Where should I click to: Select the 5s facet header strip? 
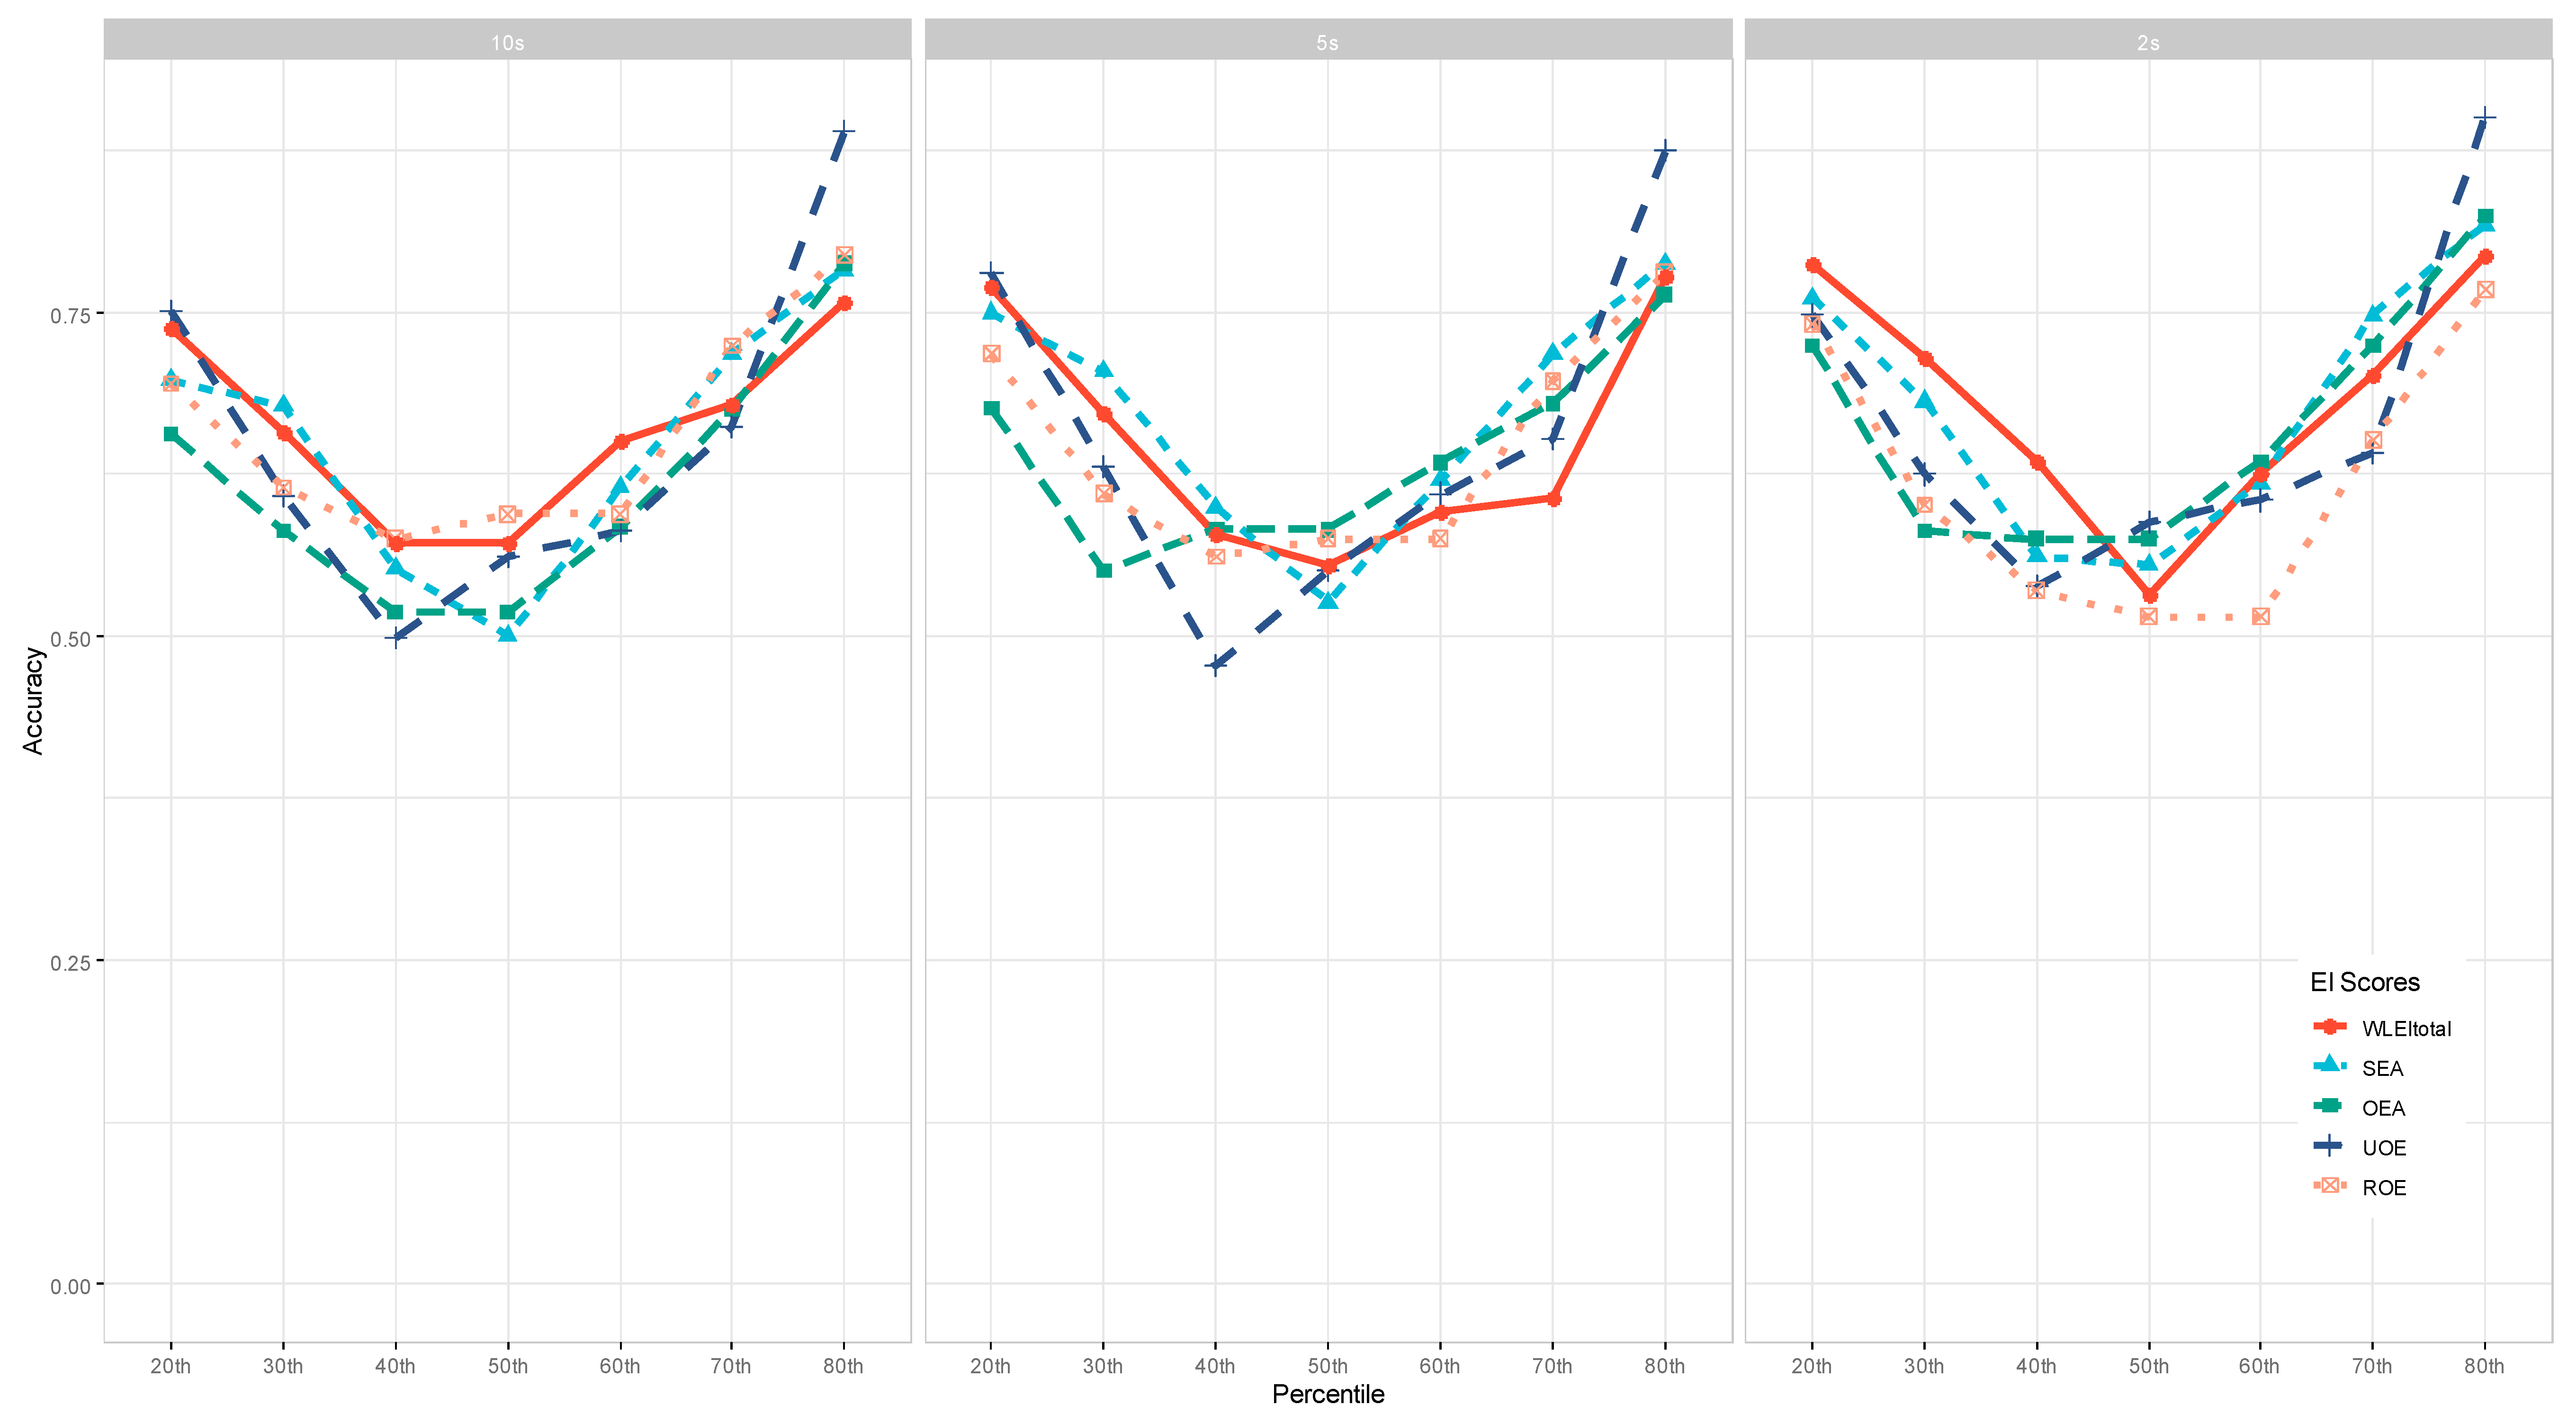coord(1327,41)
